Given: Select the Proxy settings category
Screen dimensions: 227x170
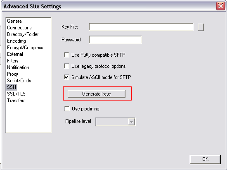Looking at the screenshot, I should point(12,74).
